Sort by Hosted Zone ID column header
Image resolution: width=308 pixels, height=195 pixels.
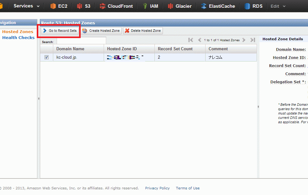[129, 49]
